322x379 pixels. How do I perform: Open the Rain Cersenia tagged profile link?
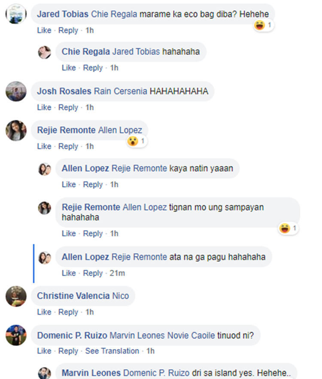coord(120,91)
